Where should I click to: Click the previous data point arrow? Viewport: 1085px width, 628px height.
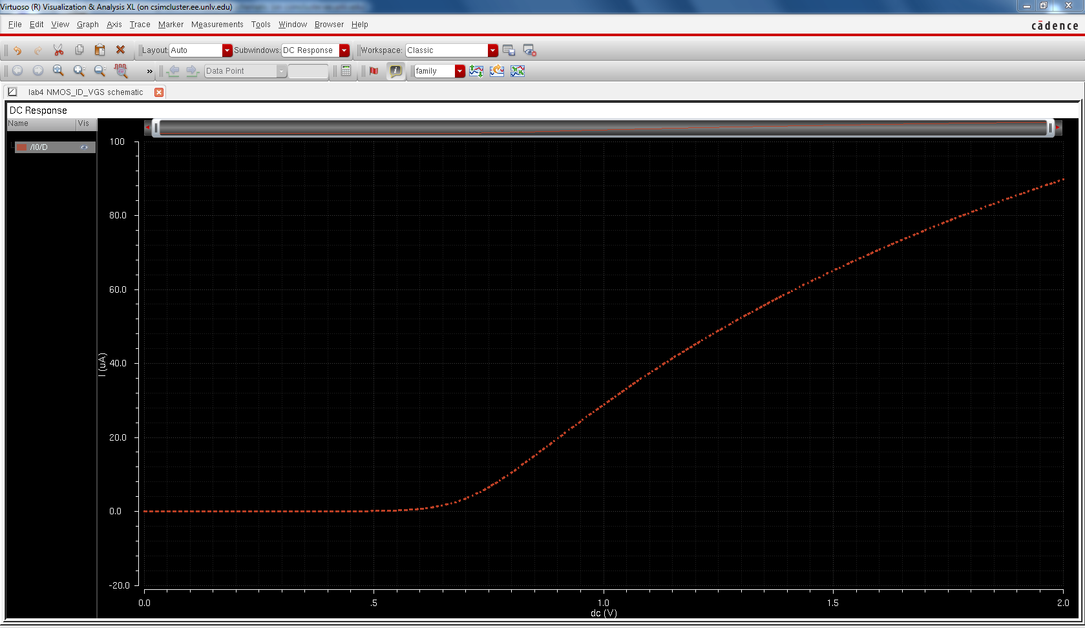pyautogui.click(x=173, y=70)
